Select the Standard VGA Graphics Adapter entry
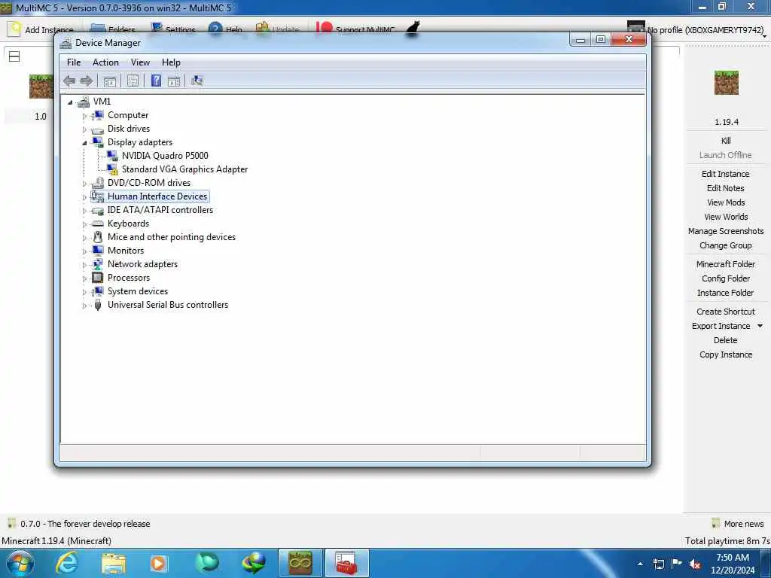 pos(184,169)
